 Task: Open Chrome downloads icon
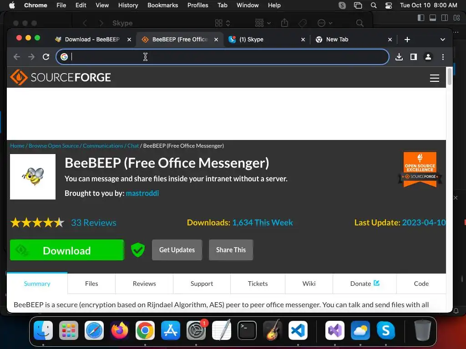(x=399, y=57)
